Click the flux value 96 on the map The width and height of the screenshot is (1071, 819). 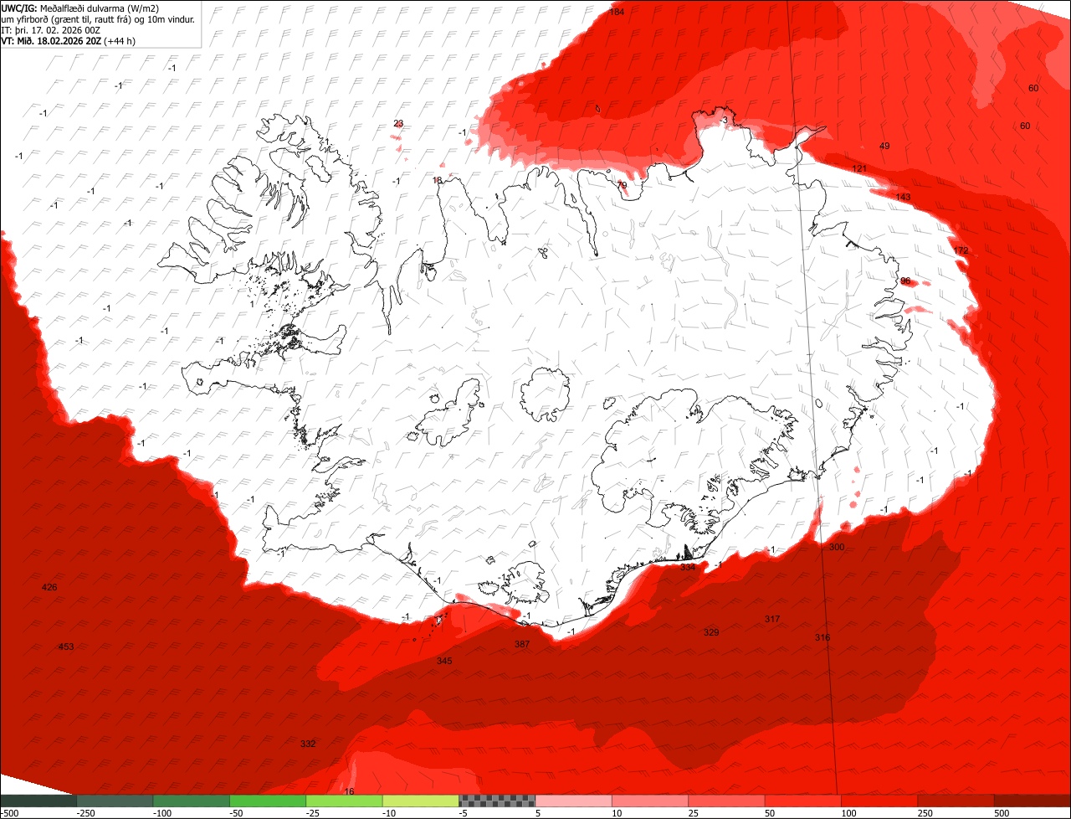(x=905, y=281)
